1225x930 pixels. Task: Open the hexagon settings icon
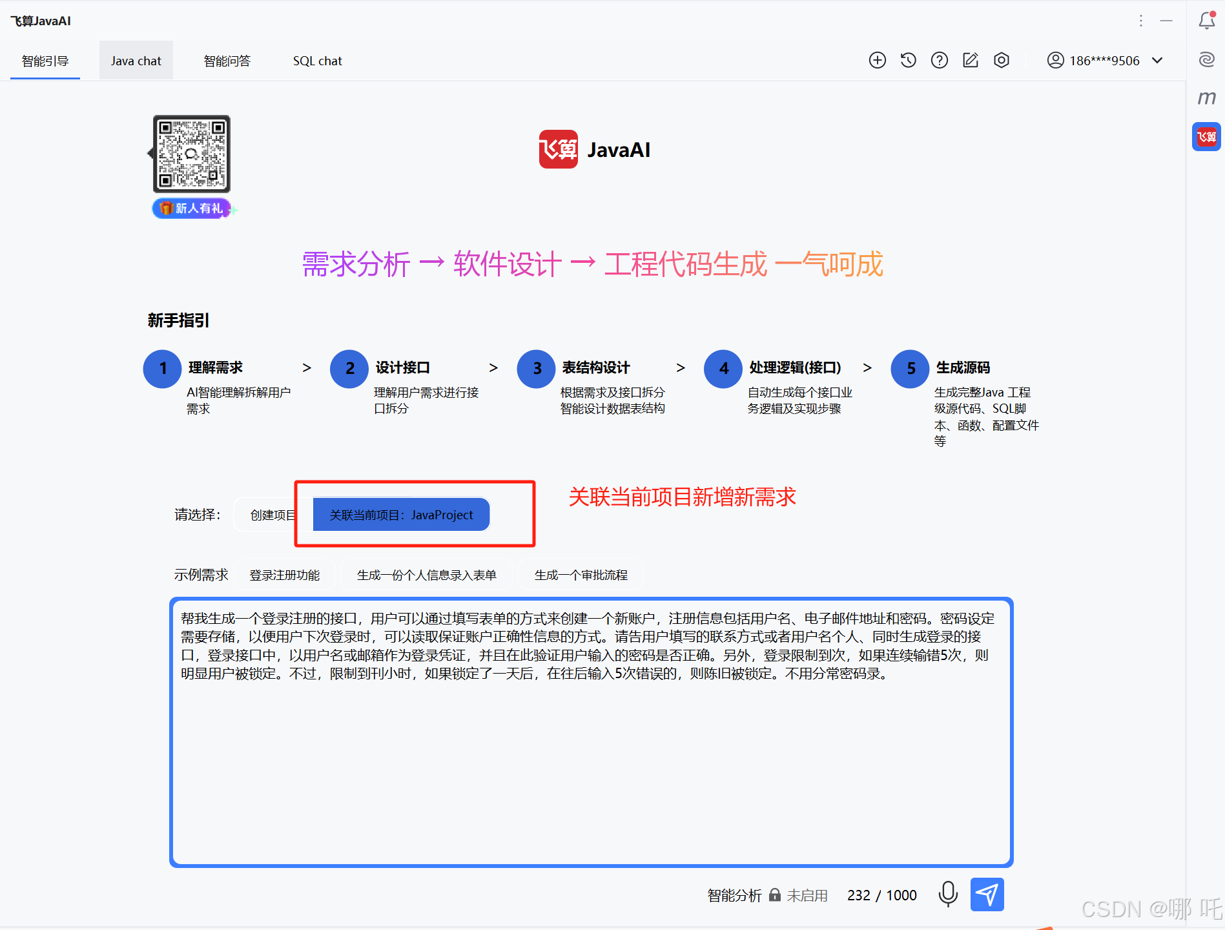point(1001,60)
